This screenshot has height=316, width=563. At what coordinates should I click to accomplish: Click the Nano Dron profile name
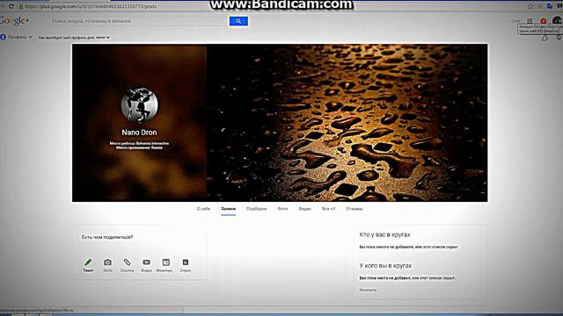coord(139,133)
